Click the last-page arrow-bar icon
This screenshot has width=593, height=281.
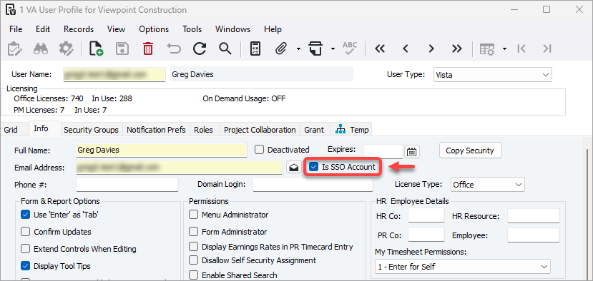547,48
